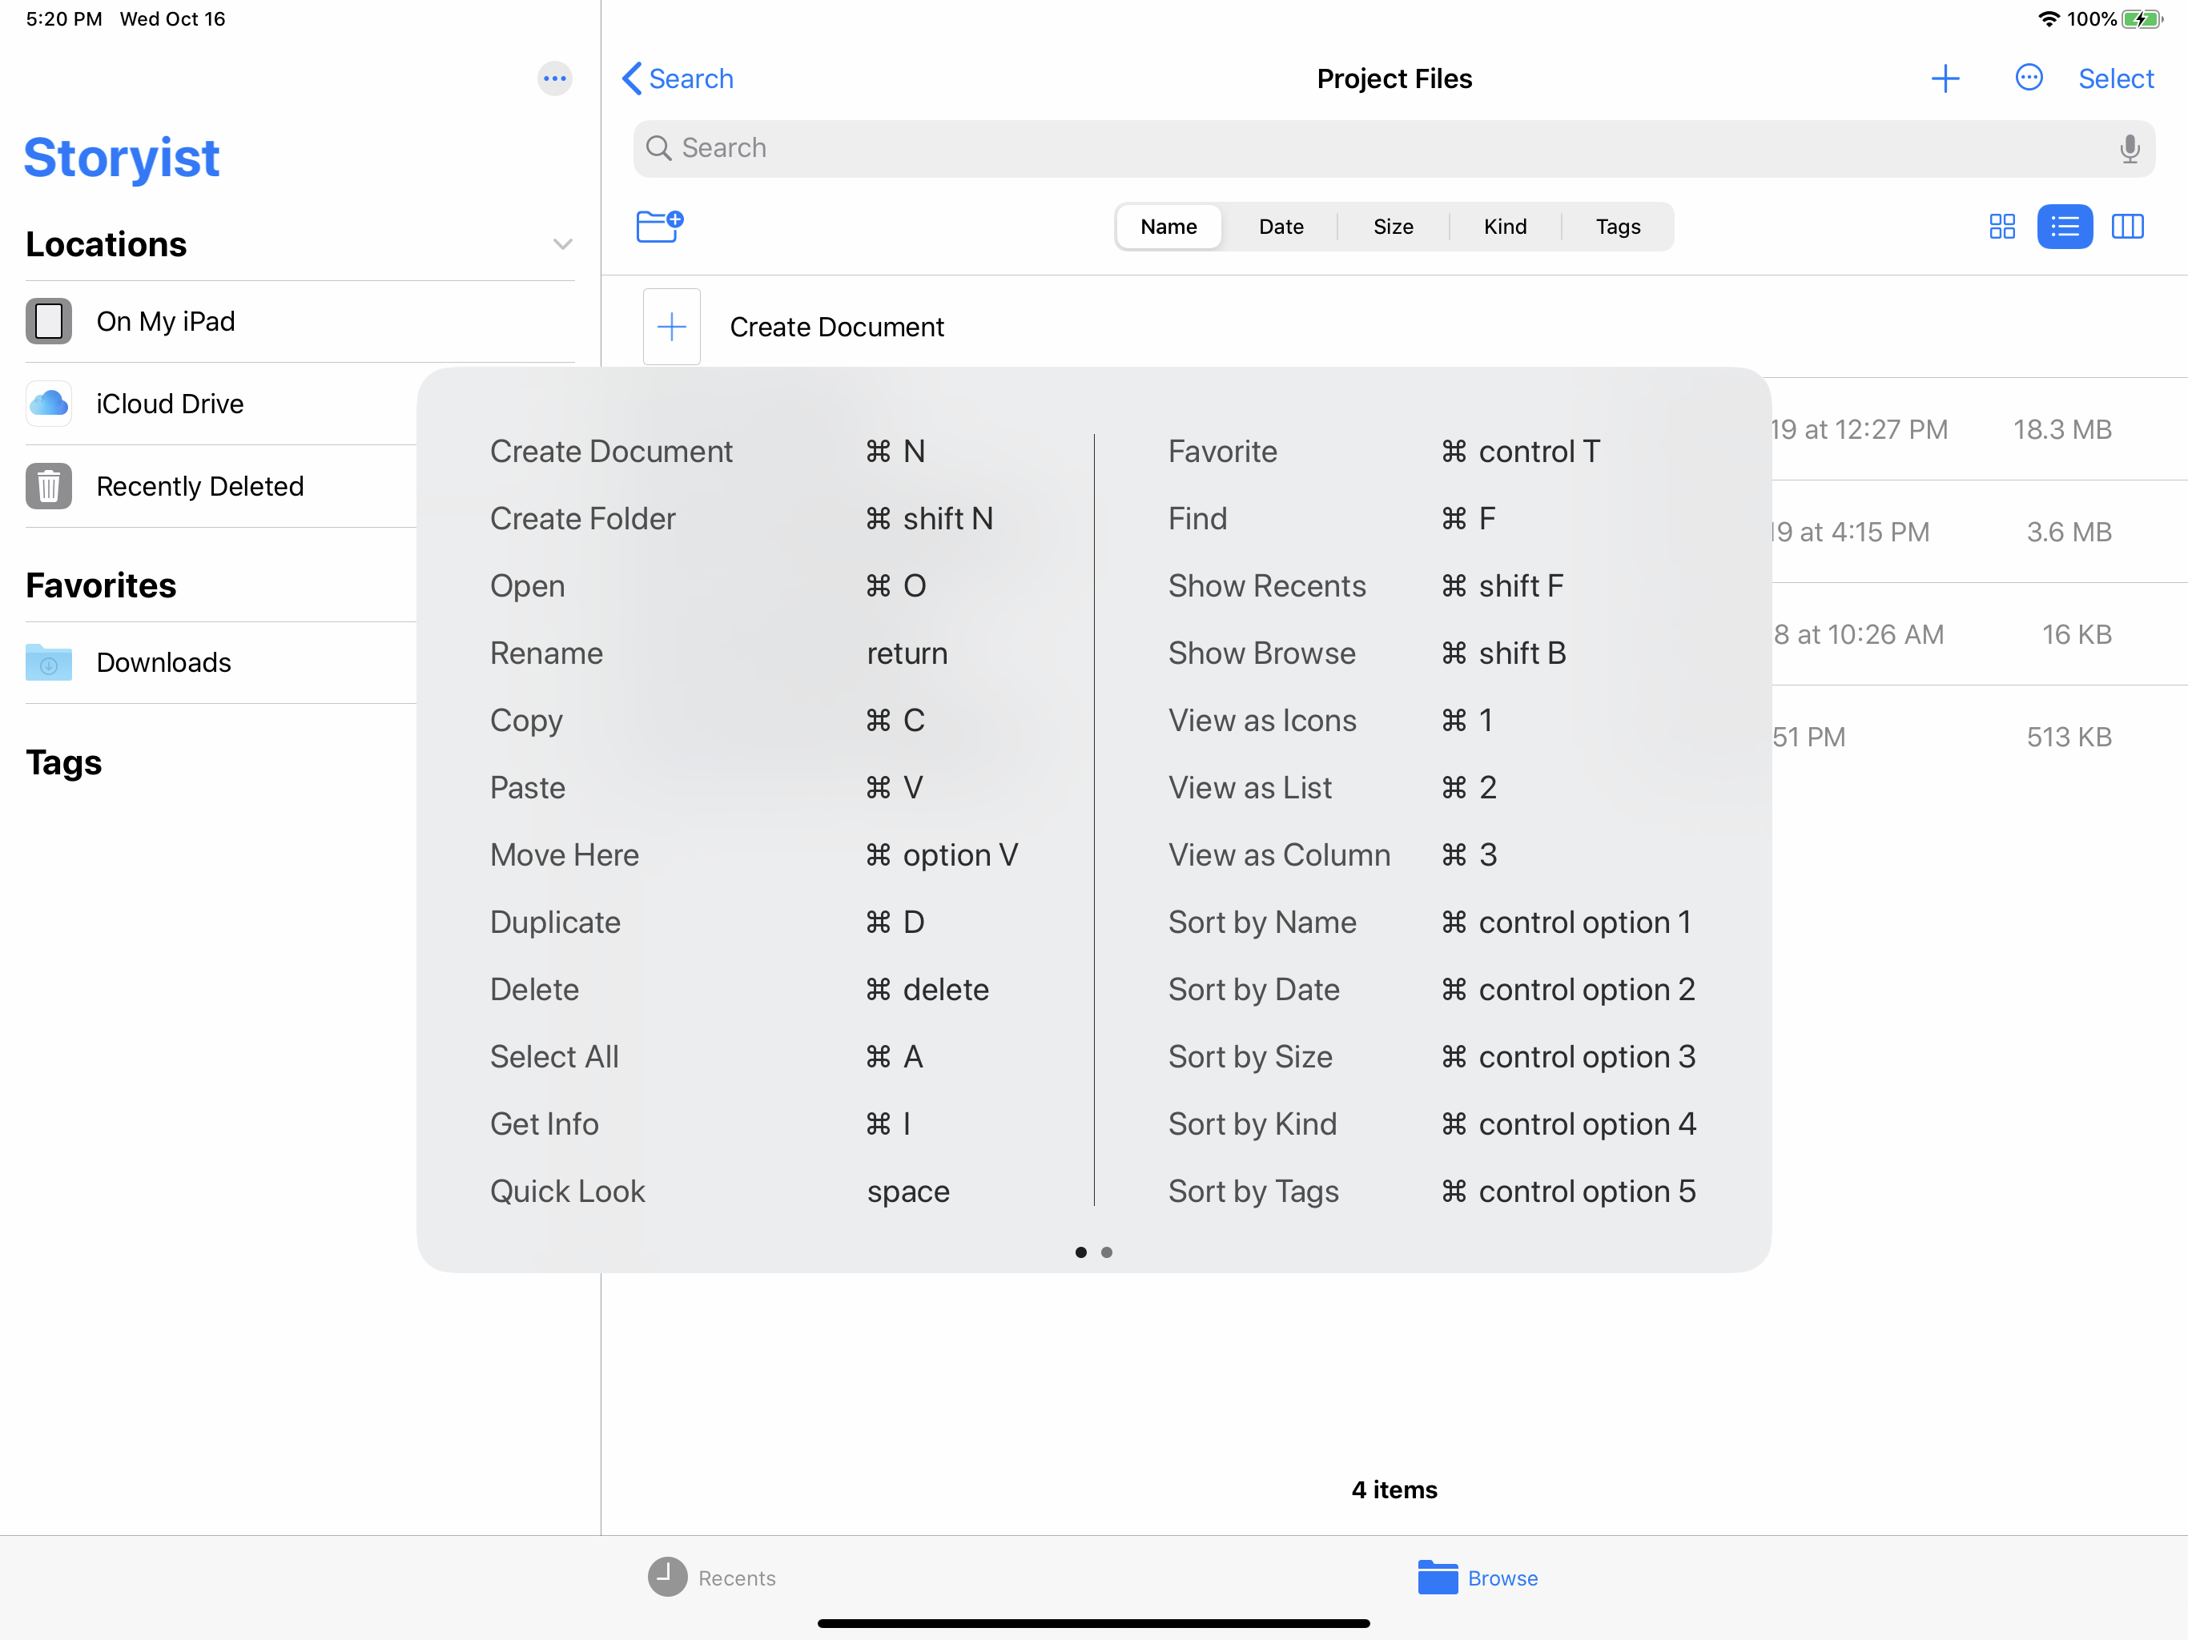Go to second shortcuts page dot
The image size is (2188, 1640).
1107,1252
